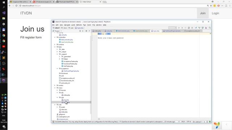Click the Collapse All icon in Project panel
The height and width of the screenshot is (130, 232).
[83, 31]
